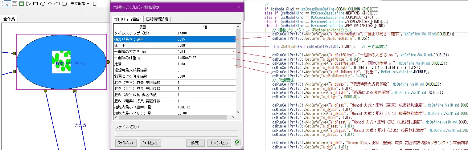Pick the green rectangle element tool
Viewport: 468px width, 150px height.
(x=21, y=4)
